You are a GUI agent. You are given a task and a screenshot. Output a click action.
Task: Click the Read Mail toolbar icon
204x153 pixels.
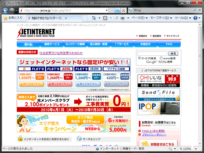click(x=116, y=18)
